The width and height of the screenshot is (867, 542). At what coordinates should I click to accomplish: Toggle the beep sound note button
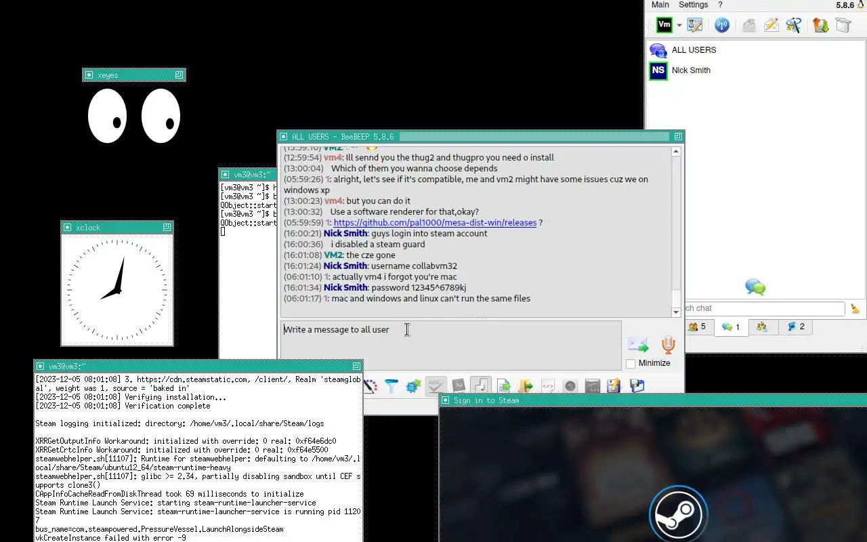coord(480,386)
